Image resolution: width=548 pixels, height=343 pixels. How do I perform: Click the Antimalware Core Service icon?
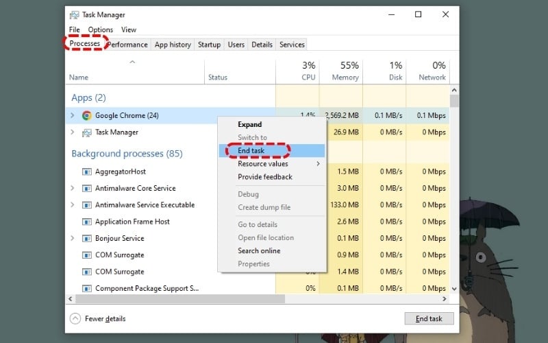point(87,188)
